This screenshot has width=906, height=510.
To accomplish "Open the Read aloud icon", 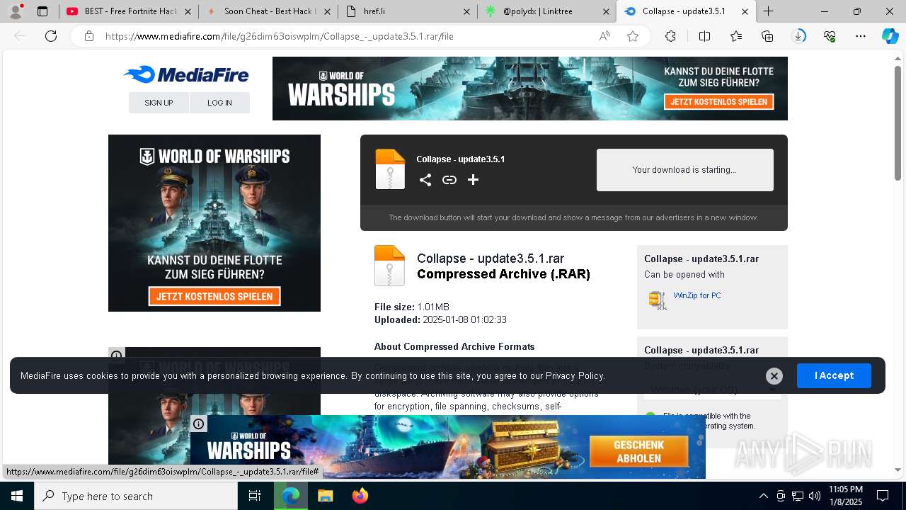I will tap(604, 36).
